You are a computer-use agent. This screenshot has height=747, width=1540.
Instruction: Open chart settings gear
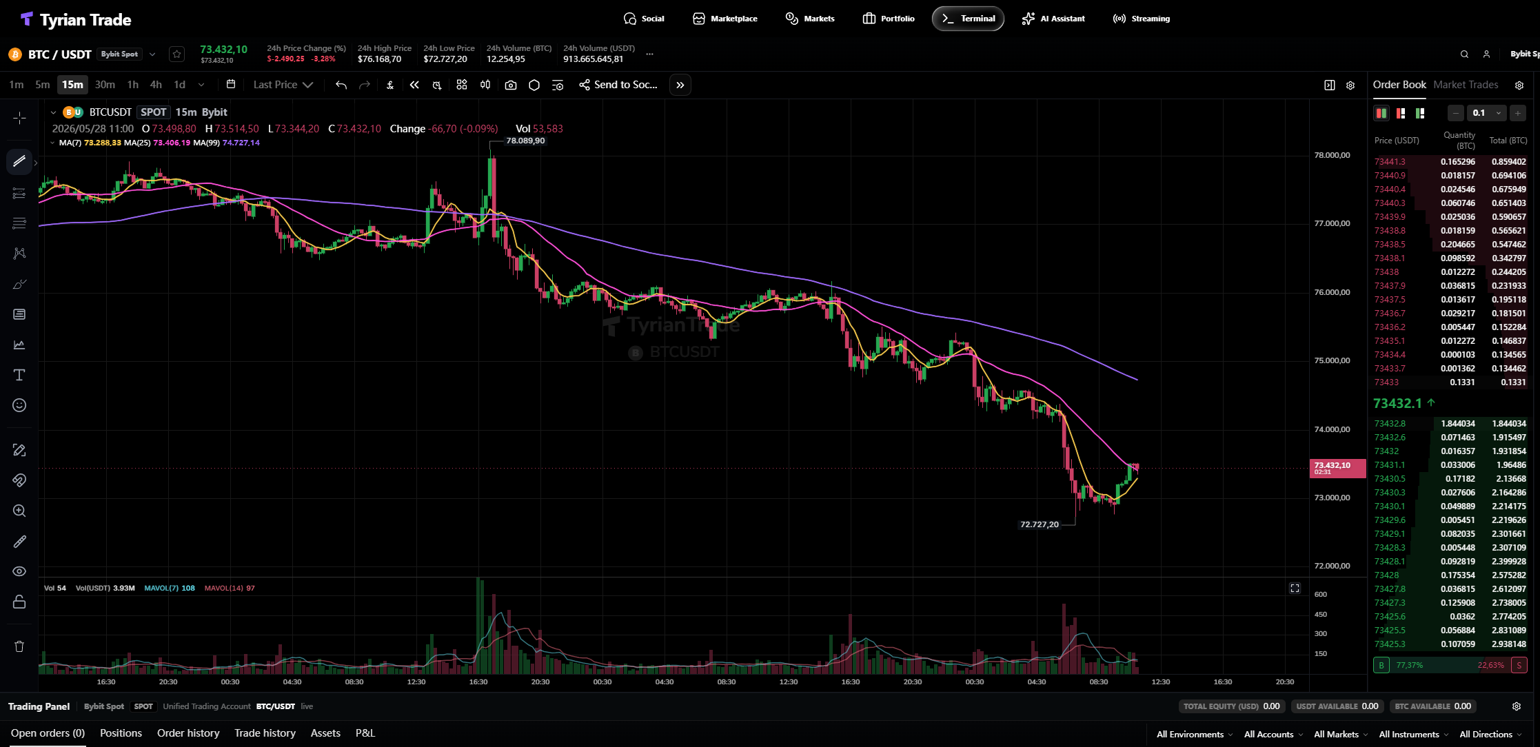pyautogui.click(x=1351, y=85)
